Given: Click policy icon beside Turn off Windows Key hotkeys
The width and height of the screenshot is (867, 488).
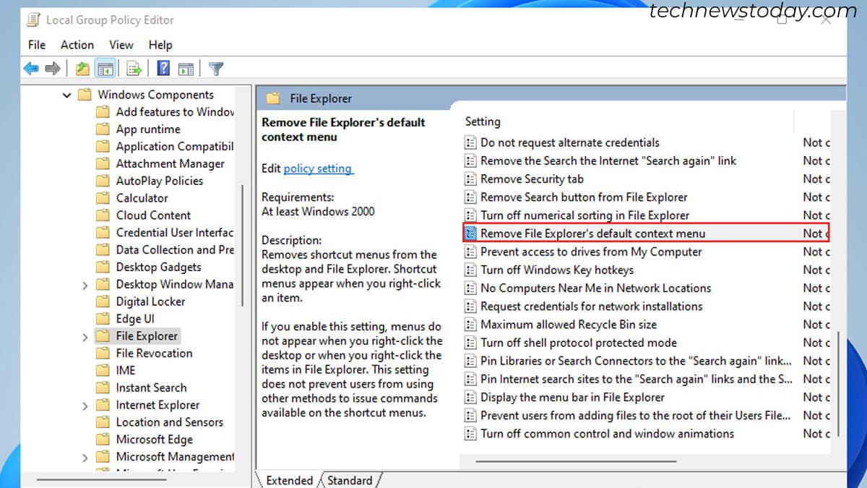Looking at the screenshot, I should tap(470, 270).
